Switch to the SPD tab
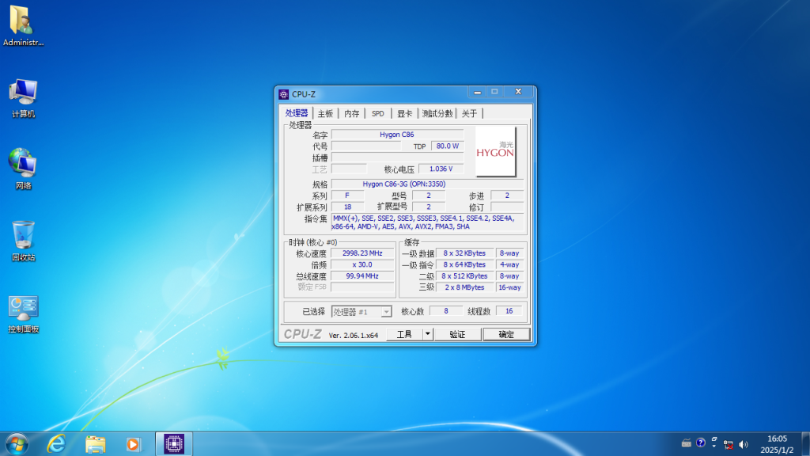The height and width of the screenshot is (456, 810). [x=377, y=112]
